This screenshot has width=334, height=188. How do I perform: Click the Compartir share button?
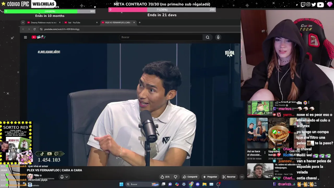click(190, 177)
